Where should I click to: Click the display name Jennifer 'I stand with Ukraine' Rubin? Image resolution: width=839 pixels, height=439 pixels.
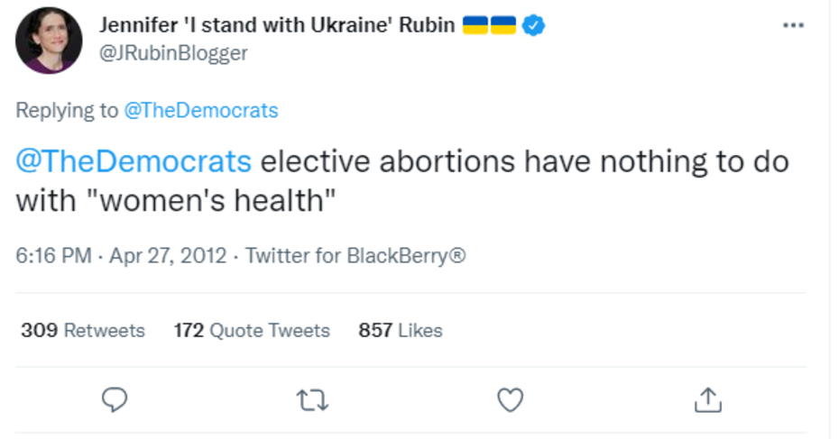277,25
